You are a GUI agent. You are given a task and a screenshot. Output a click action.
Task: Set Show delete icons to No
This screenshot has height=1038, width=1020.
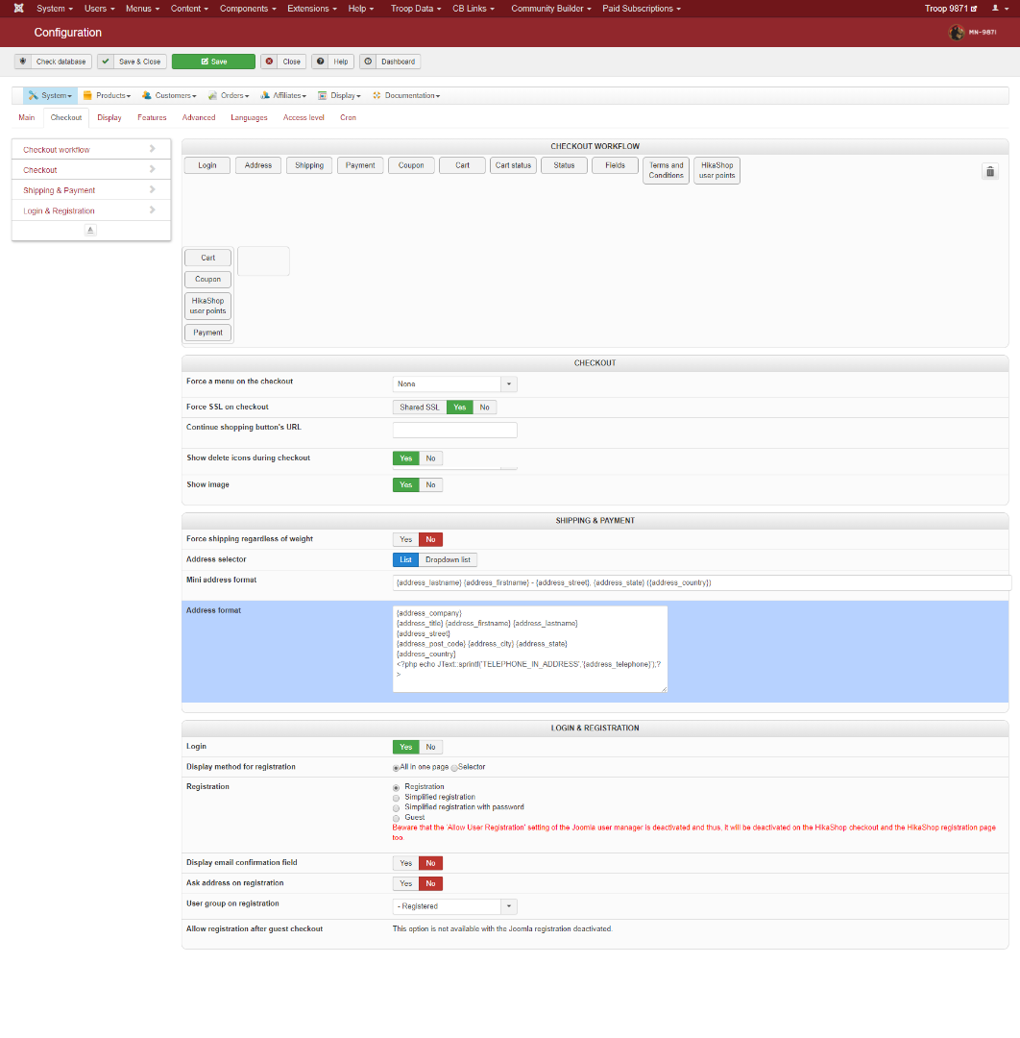[x=430, y=458]
